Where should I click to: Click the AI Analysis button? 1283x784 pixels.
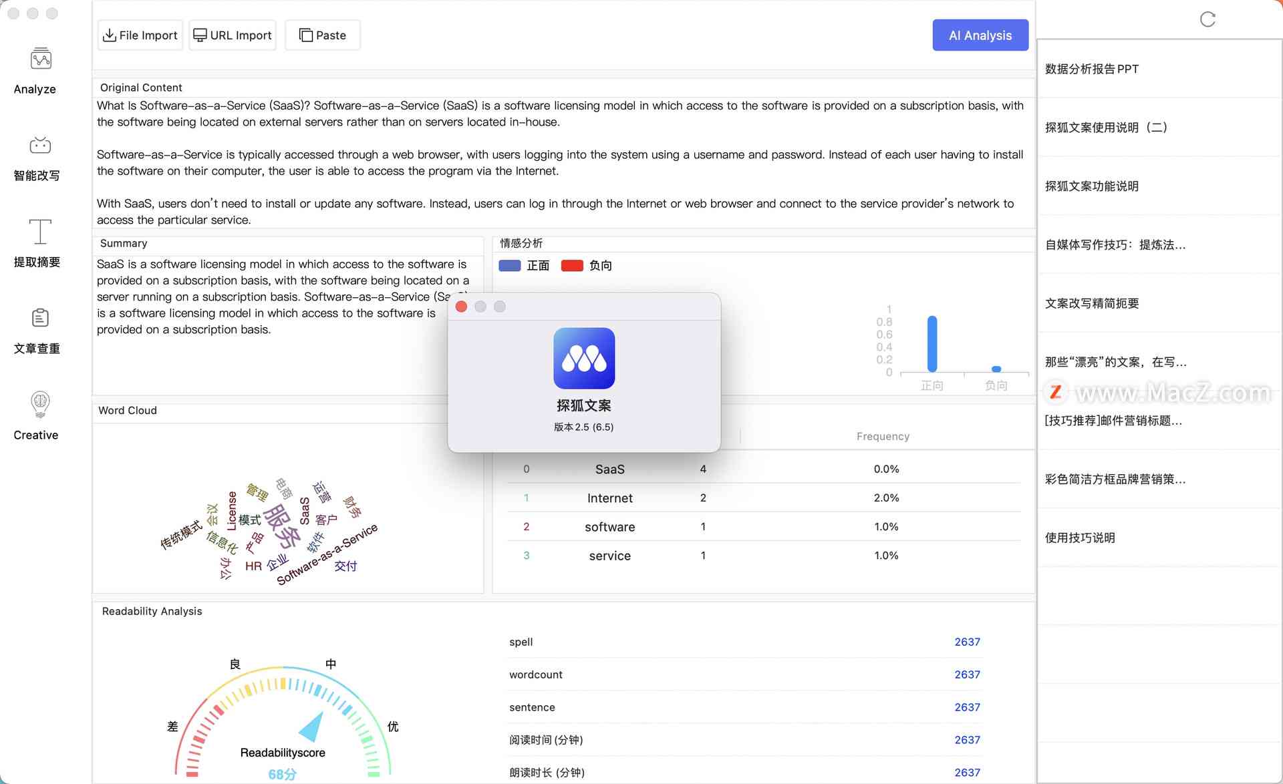click(980, 35)
